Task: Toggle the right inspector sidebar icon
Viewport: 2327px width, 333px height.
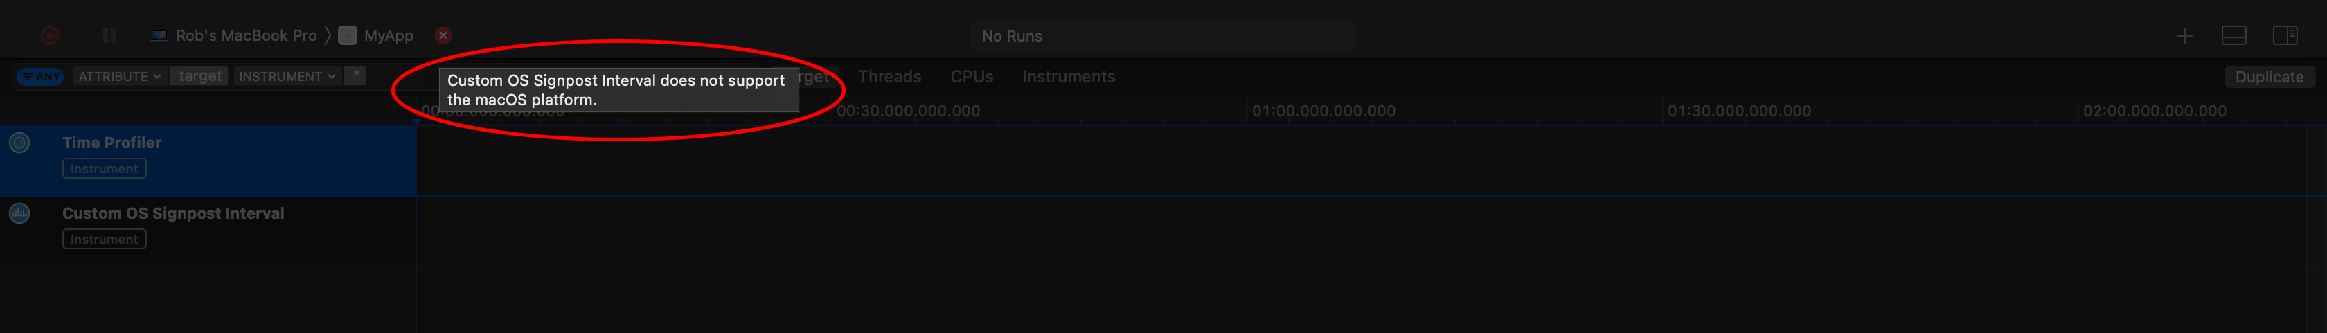Action: coord(2285,36)
